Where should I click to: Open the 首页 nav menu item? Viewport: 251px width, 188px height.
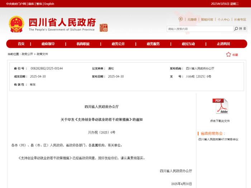(x=21, y=44)
